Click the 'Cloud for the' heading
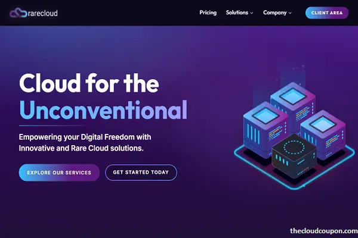 click(89, 83)
